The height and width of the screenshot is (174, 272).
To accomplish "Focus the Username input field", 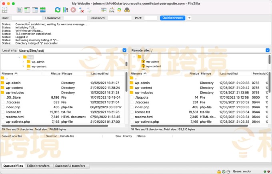I will 75,18.
